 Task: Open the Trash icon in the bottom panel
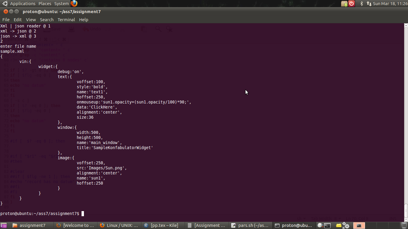404,225
